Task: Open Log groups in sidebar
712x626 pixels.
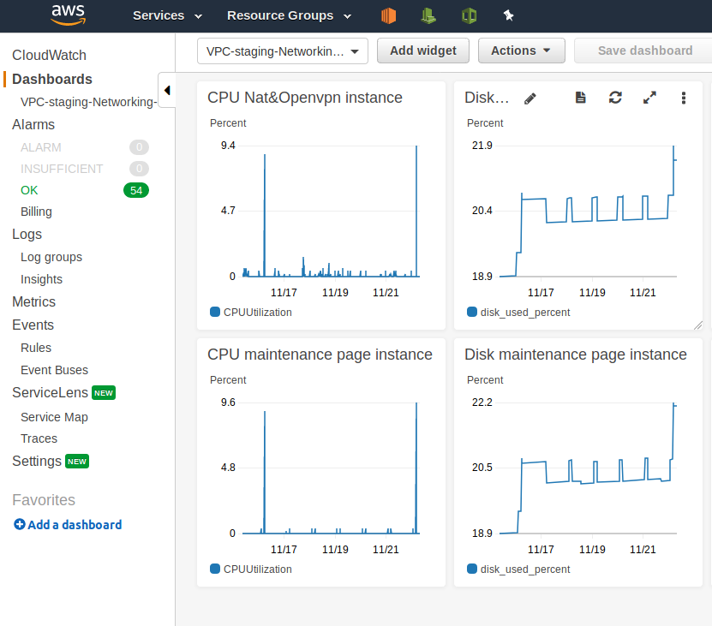Action: tap(51, 257)
